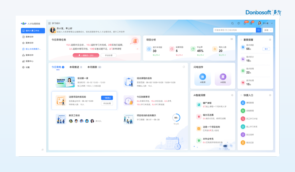Open the 培训第一课 course thumbnail
Screen dimensions: 295x172
tap(65, 82)
